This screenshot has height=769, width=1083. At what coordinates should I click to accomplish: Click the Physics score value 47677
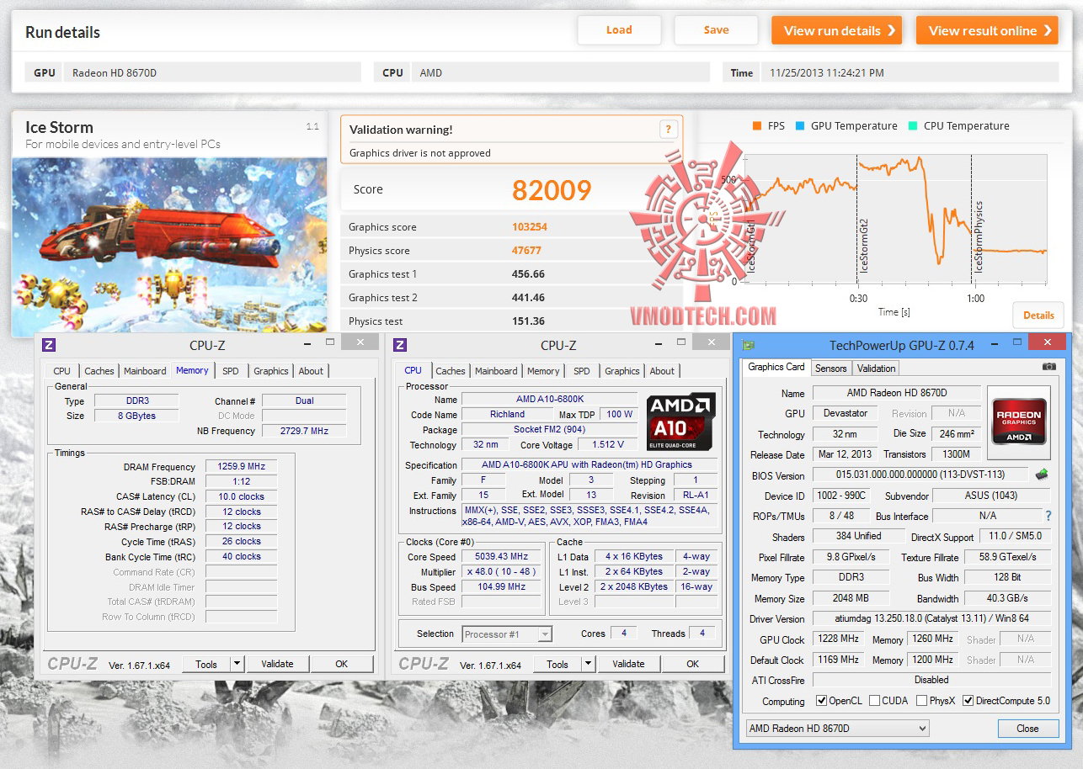[526, 251]
